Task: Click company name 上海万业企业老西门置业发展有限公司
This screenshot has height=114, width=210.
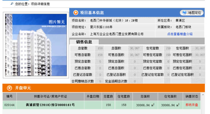Action: point(117,34)
